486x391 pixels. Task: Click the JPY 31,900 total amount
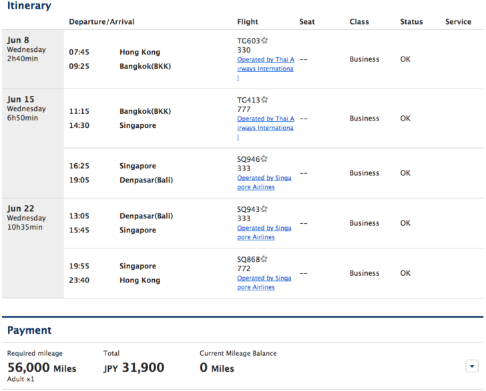[x=134, y=368]
